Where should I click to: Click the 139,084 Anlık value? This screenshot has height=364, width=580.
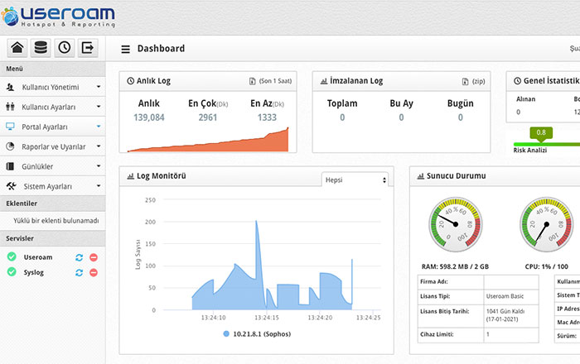click(149, 117)
